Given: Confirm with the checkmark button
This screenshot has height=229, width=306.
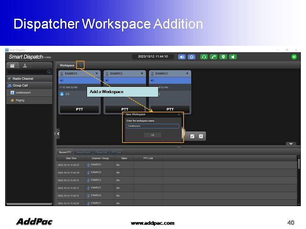Looking at the screenshot, I should 192,136.
